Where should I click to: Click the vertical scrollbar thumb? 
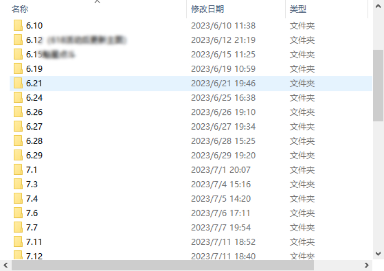tap(378, 85)
